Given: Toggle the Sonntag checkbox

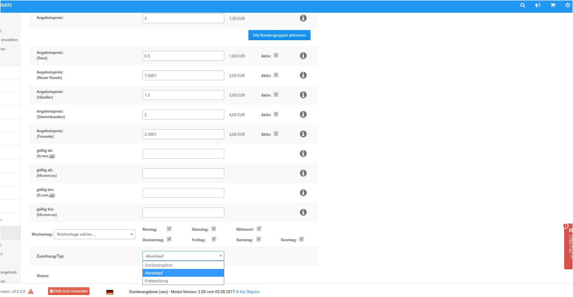Looking at the screenshot, I should pos(301,239).
